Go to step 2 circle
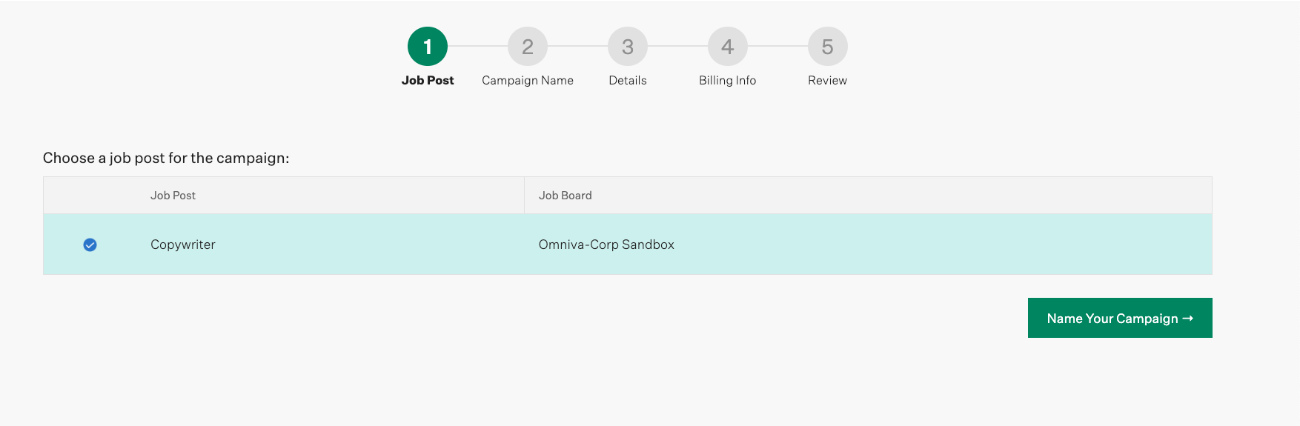The image size is (1300, 426). 528,47
